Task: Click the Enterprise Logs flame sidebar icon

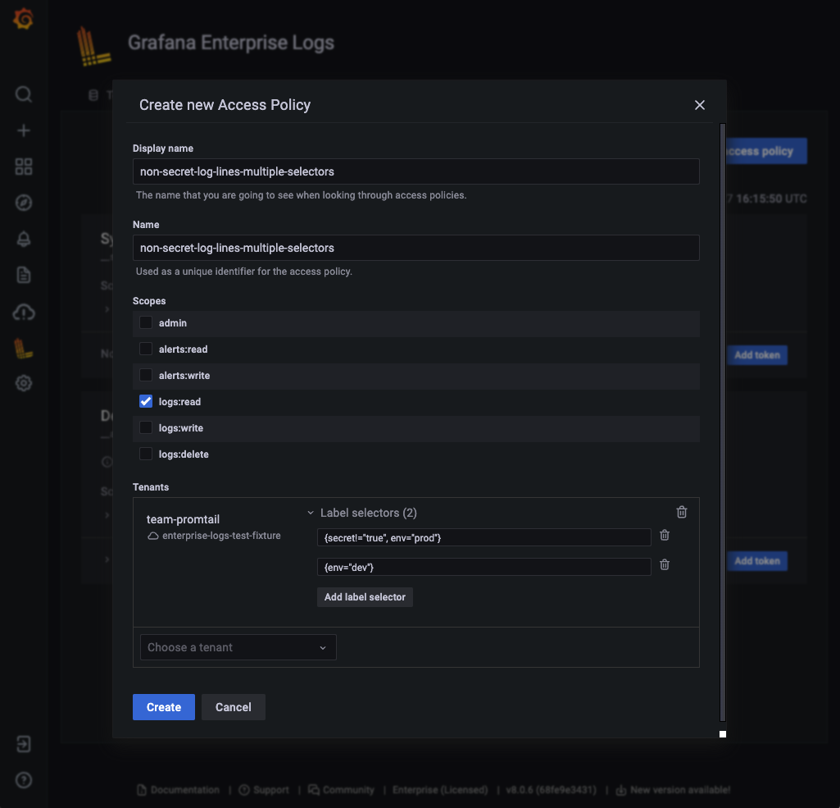Action: pos(23,347)
